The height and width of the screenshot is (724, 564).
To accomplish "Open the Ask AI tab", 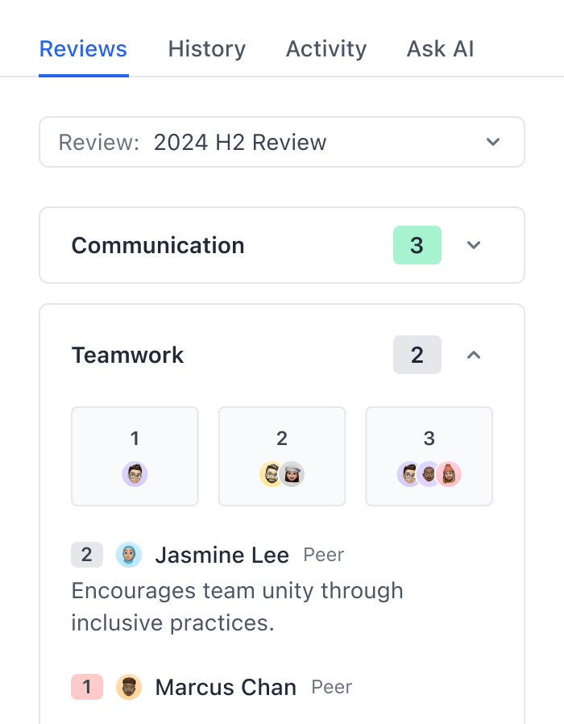I will point(440,49).
